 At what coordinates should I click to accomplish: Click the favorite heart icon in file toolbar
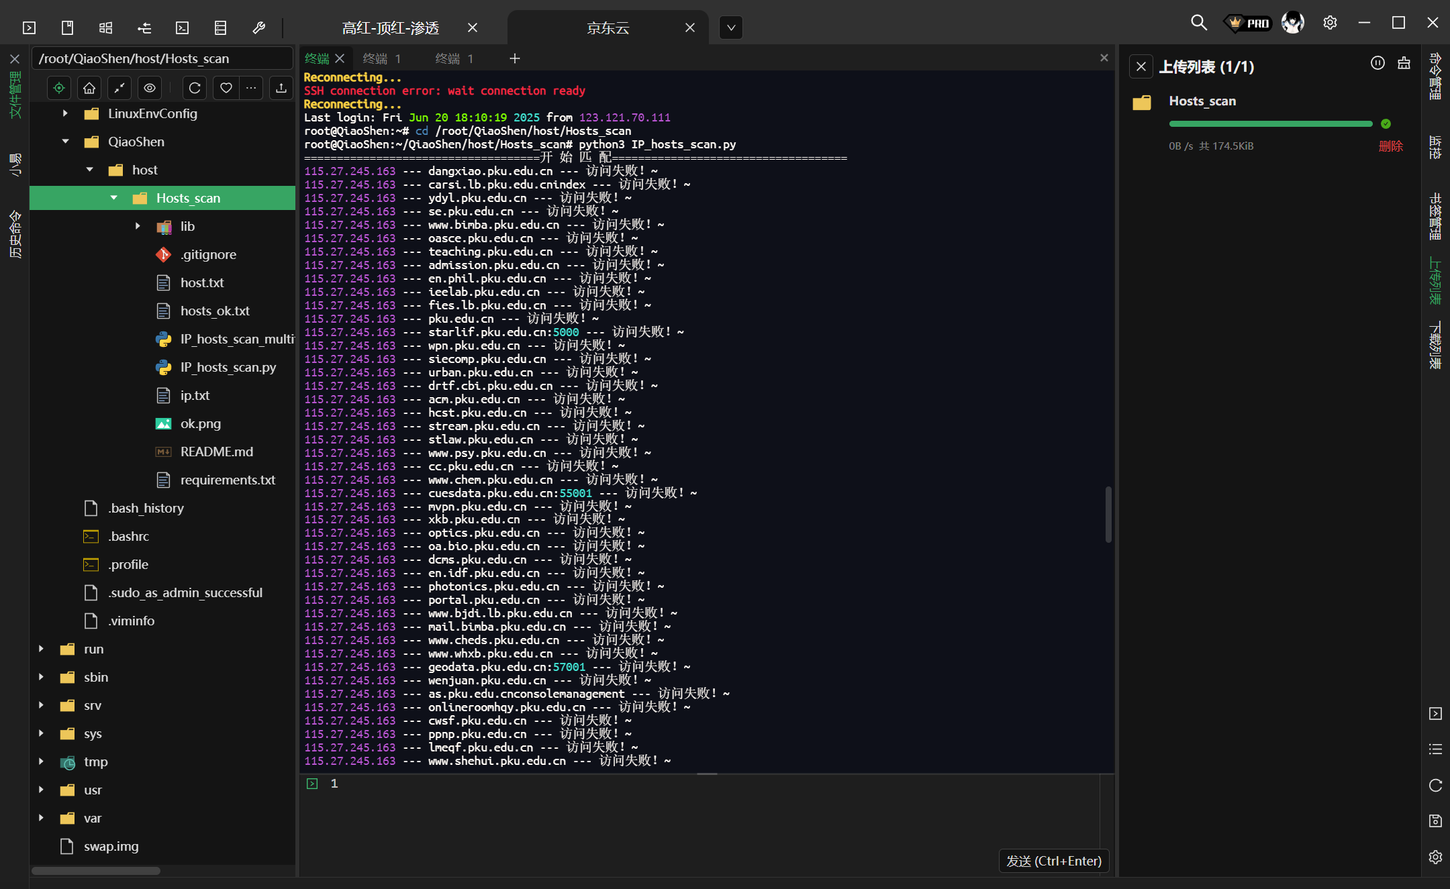[226, 88]
